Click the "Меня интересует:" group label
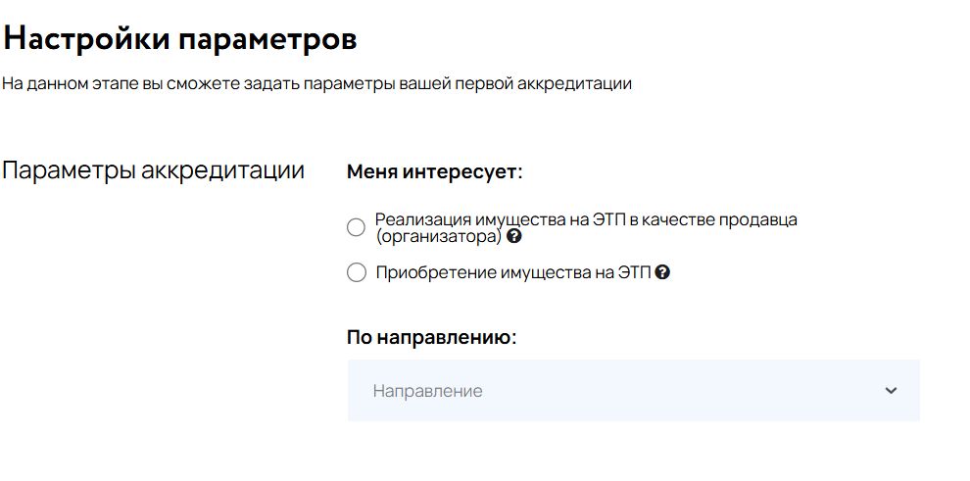970x481 pixels. pos(435,171)
